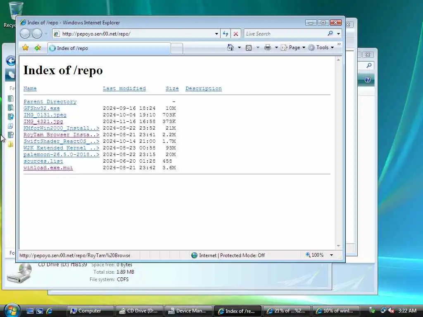Open the Tools menu dropdown
Screen dimensions: 423x317
[x=321, y=48]
